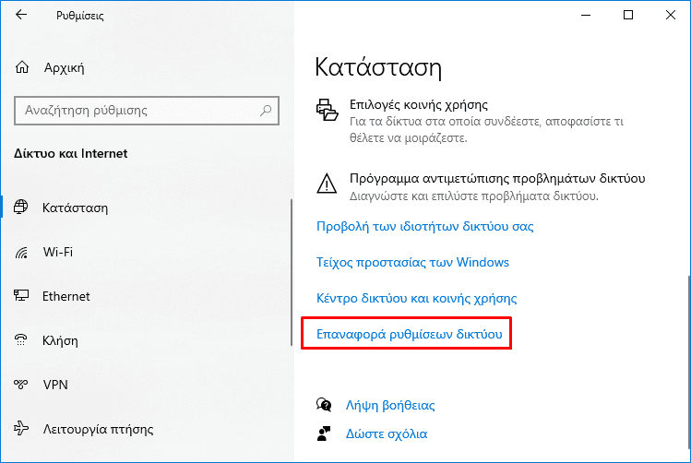Click the dial-up Κλήση icon
This screenshot has width=691, height=463.
22,340
